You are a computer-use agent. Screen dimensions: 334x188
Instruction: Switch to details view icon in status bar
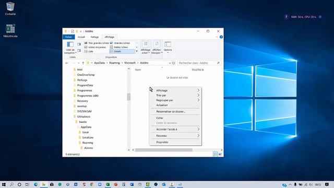216,154
